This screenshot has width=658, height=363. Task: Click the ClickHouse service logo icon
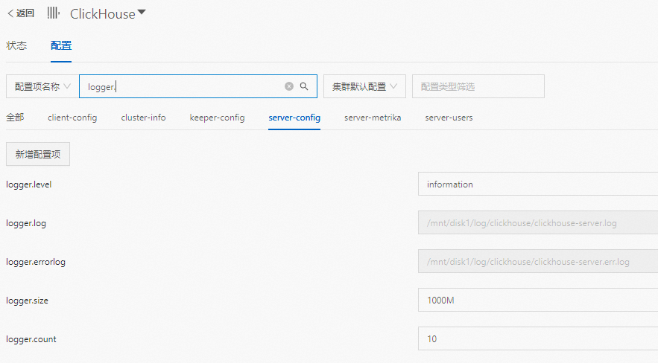pyautogui.click(x=54, y=13)
